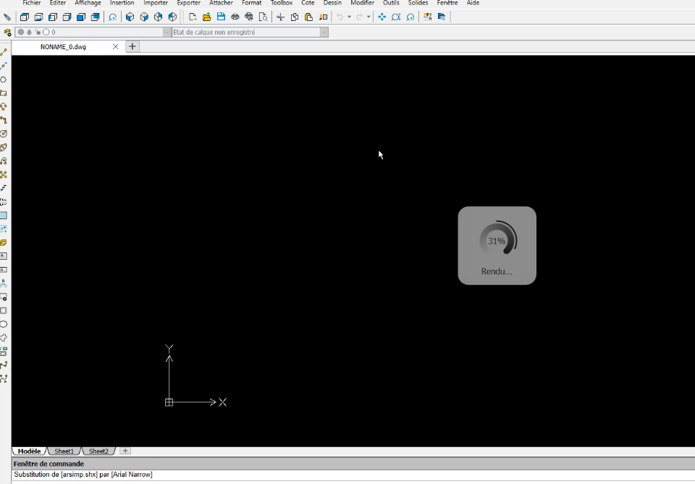Select the line tool in left toolbar
The width and height of the screenshot is (695, 484).
pos(4,52)
